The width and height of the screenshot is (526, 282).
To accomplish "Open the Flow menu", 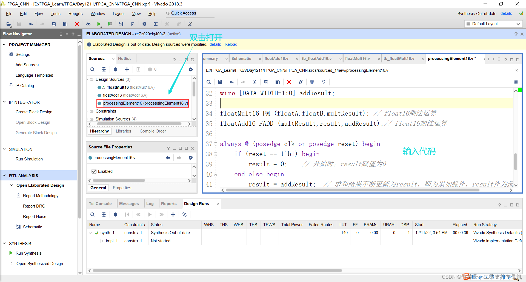I will click(39, 14).
